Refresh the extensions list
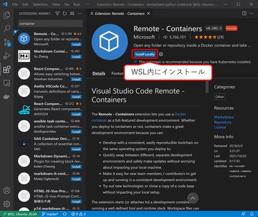The width and height of the screenshot is (258, 217). [x=65, y=14]
